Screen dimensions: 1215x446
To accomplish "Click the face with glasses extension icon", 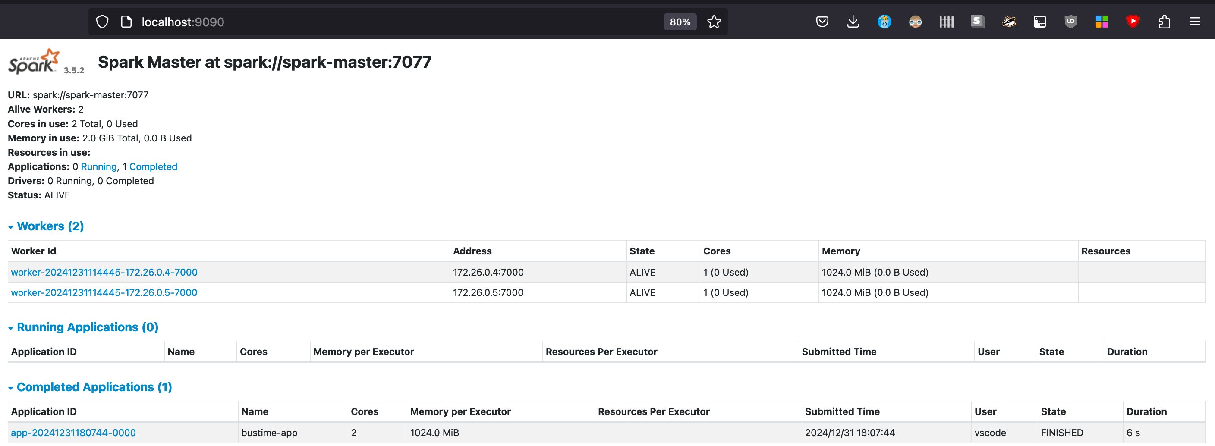I will [915, 22].
